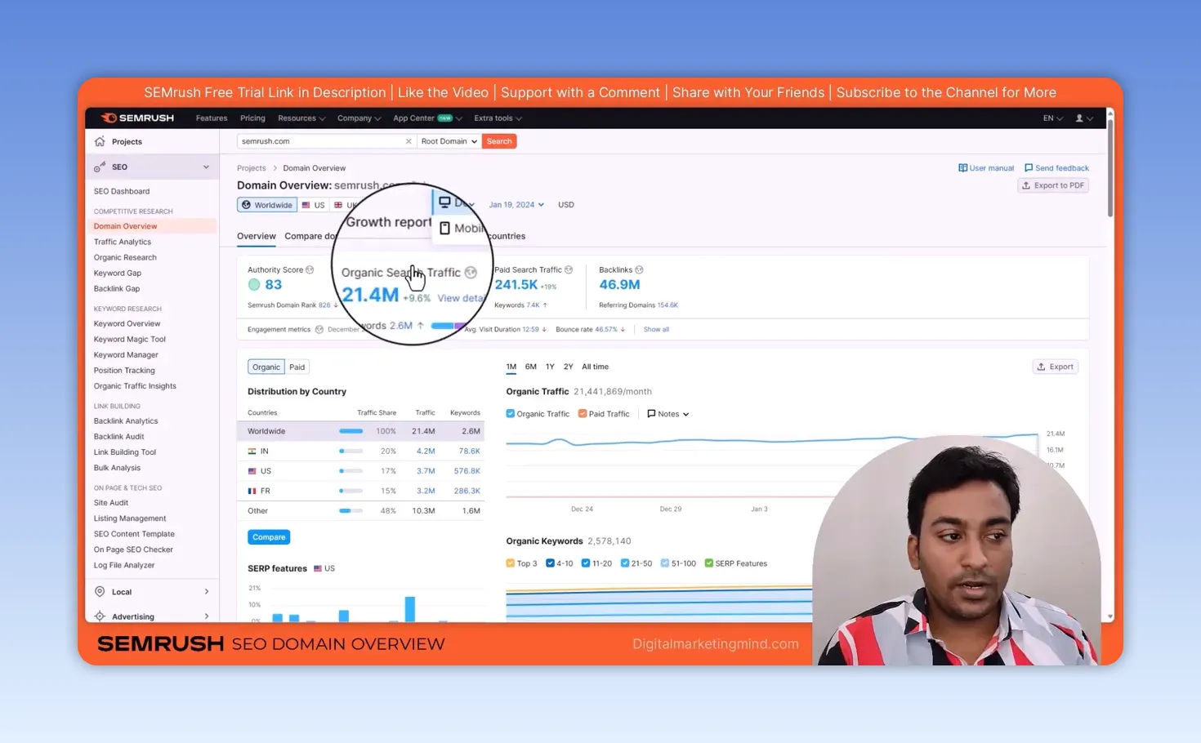The height and width of the screenshot is (743, 1201).
Task: Select the Overview tab
Action: tap(257, 237)
